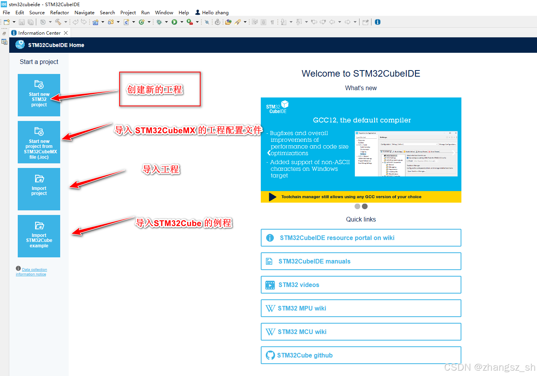Viewport: 537px width, 376px height.
Task: Open dropdown arrow next to Debug bug
Action: (x=166, y=22)
